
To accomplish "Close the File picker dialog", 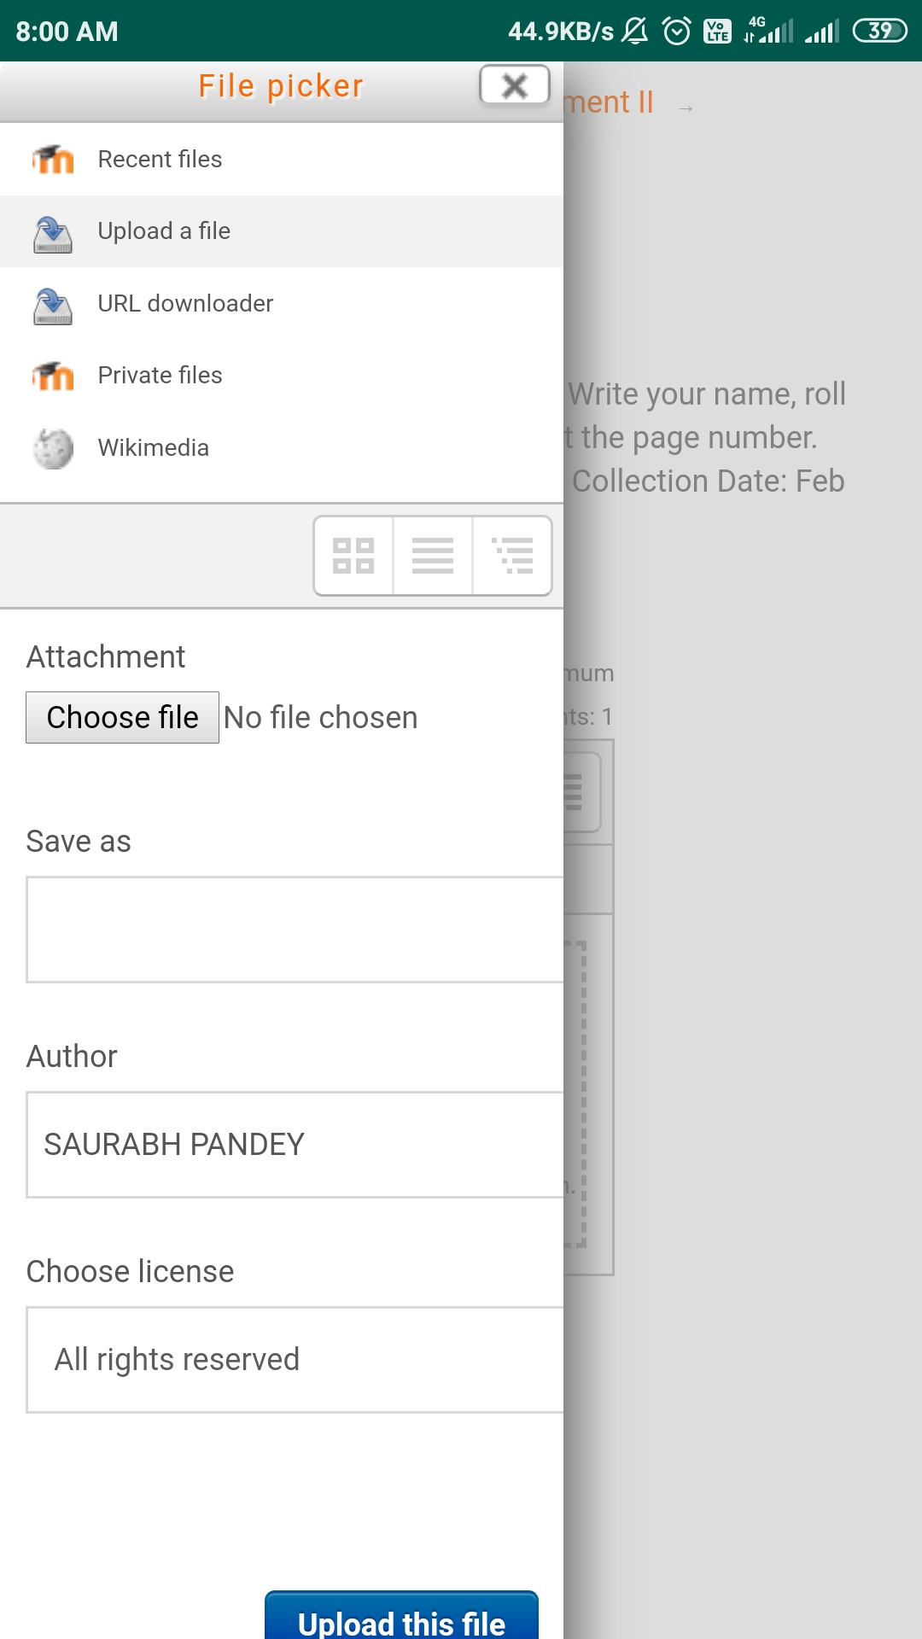I will (x=515, y=85).
